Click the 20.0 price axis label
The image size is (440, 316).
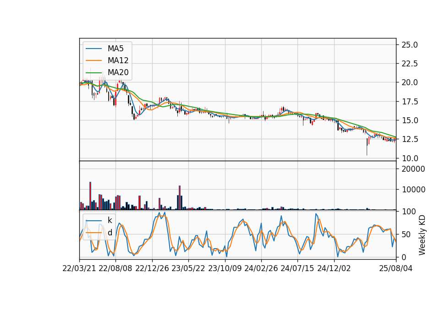410,82
